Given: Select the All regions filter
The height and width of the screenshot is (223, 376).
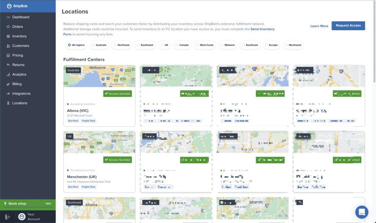Looking at the screenshot, I should tap(76, 45).
